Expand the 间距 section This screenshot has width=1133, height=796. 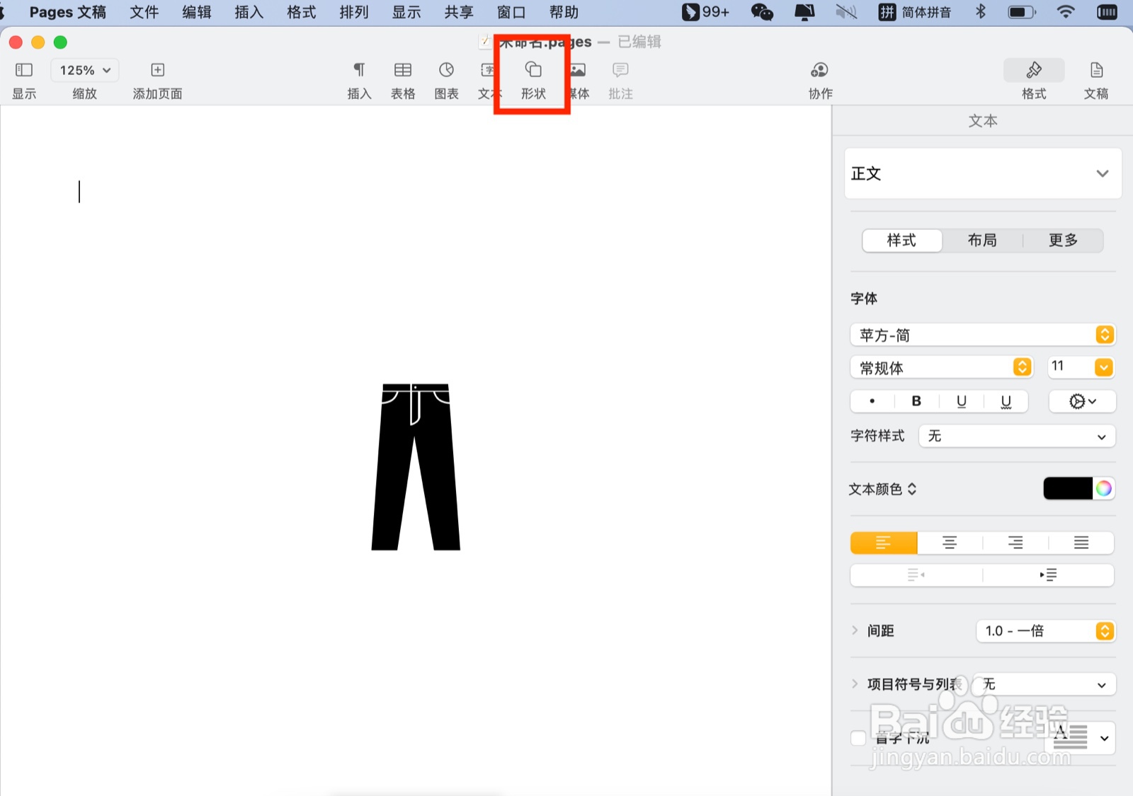pos(855,630)
